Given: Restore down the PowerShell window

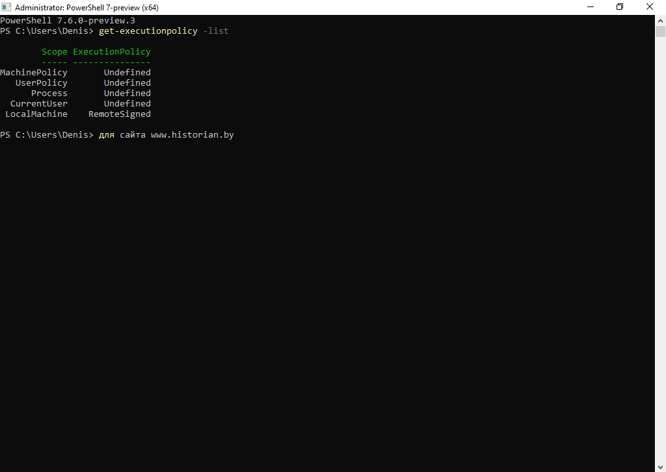Looking at the screenshot, I should 620,7.
